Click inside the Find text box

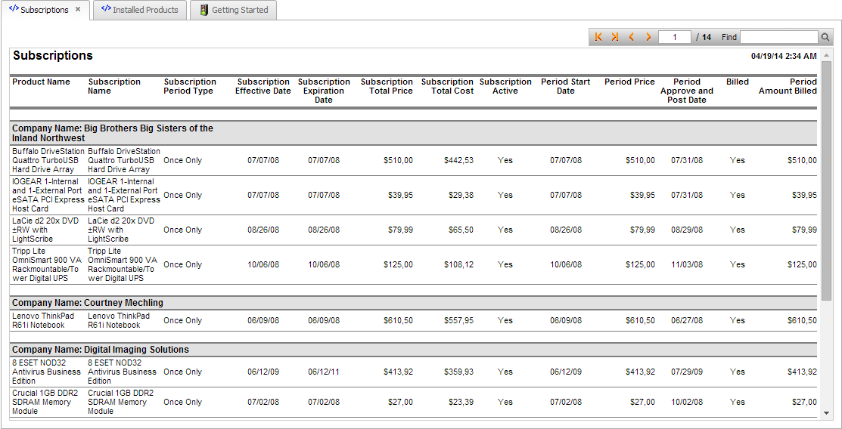(778, 37)
